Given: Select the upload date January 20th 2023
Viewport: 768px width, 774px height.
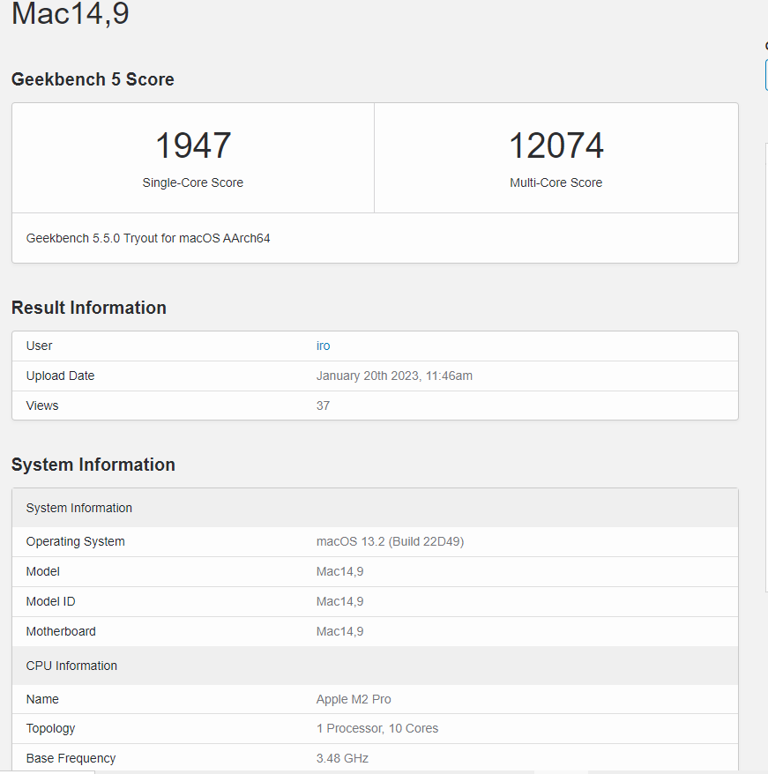Looking at the screenshot, I should pos(394,376).
